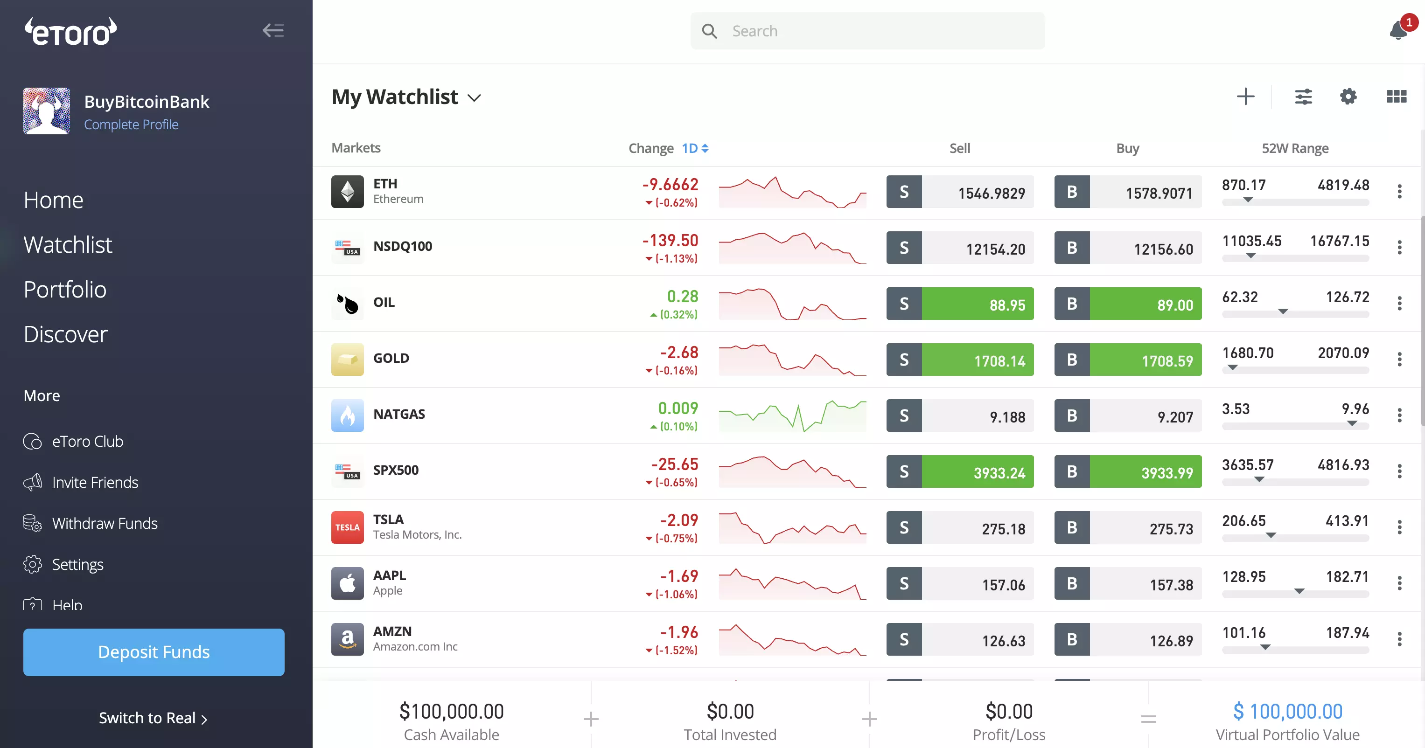Click the Amazon logo icon
The width and height of the screenshot is (1425, 748).
click(x=348, y=639)
